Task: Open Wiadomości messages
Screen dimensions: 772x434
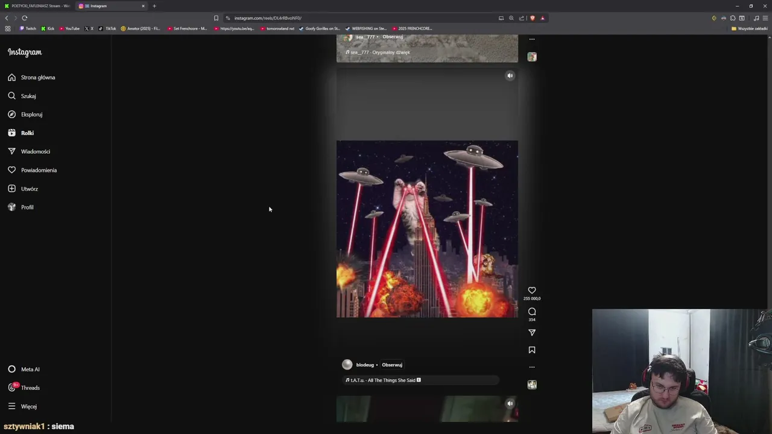Action: (x=29, y=151)
